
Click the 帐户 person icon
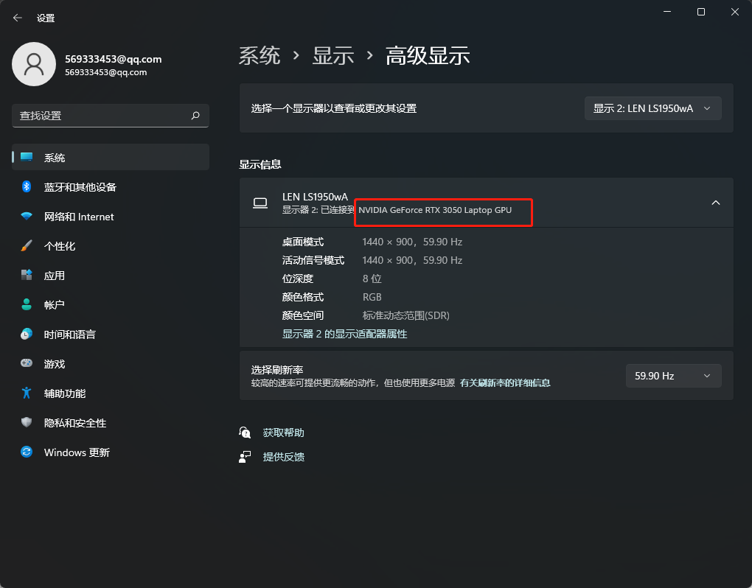click(x=27, y=304)
